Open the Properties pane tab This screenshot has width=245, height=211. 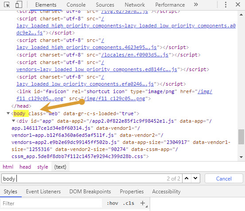(x=132, y=192)
